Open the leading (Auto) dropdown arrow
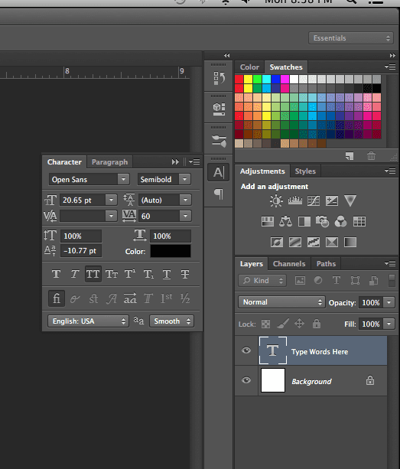 tap(185, 200)
